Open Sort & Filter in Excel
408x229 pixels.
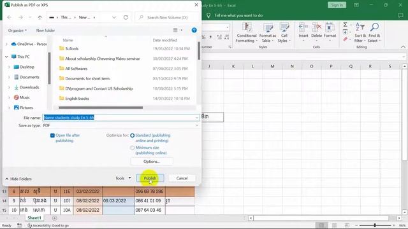pos(360,32)
